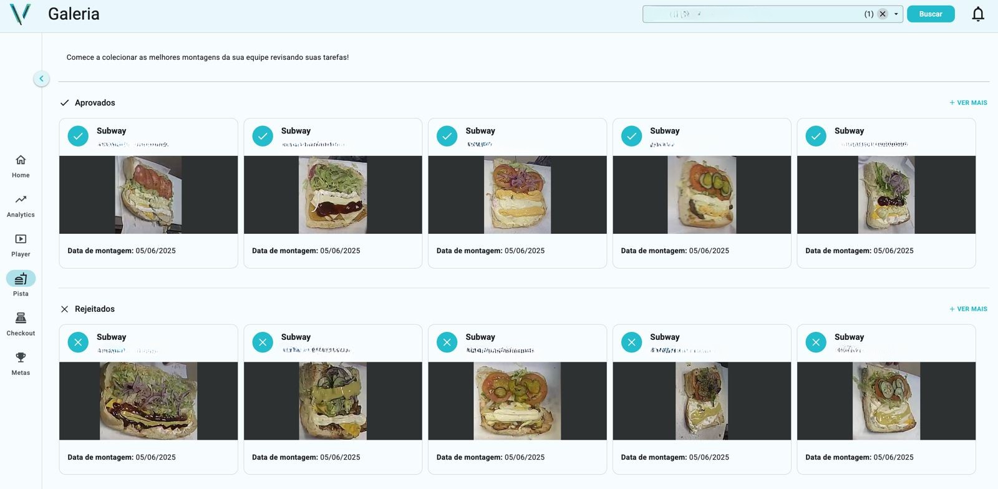Toggle rejected X on first Rejeitados card
998x489 pixels.
point(78,342)
